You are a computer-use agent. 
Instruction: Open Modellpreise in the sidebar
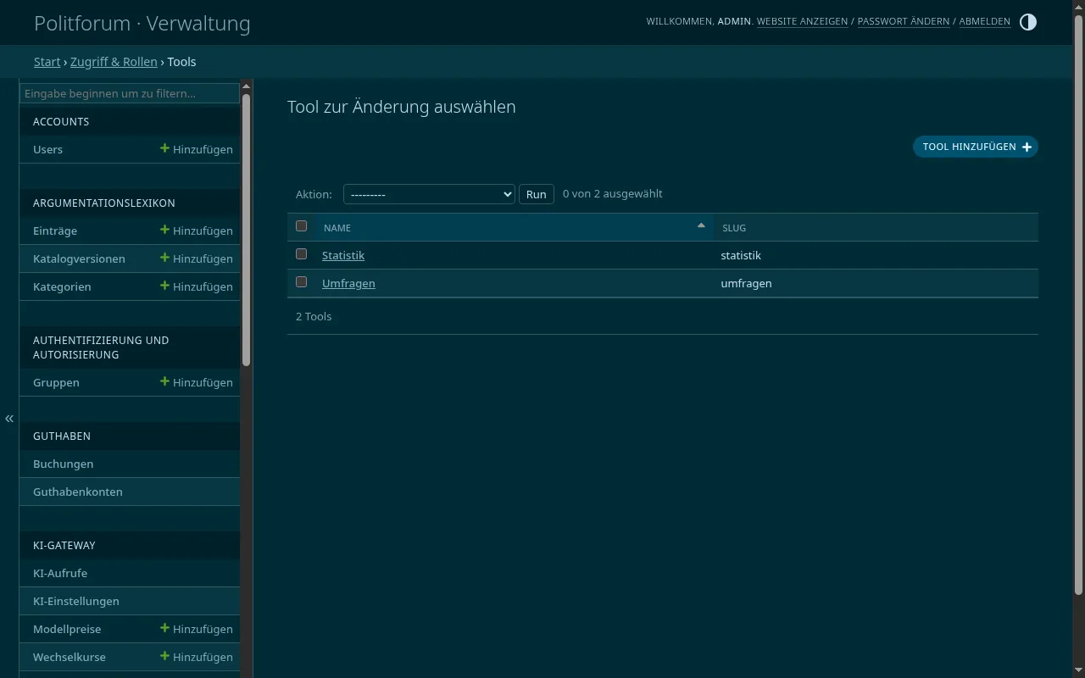pyautogui.click(x=67, y=629)
